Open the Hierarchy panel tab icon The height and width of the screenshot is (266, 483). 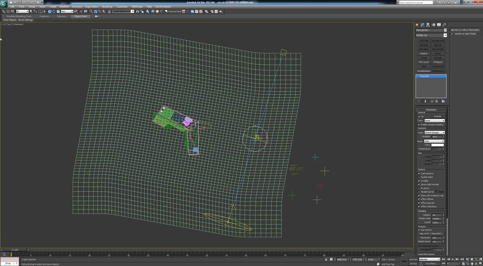[428, 25]
